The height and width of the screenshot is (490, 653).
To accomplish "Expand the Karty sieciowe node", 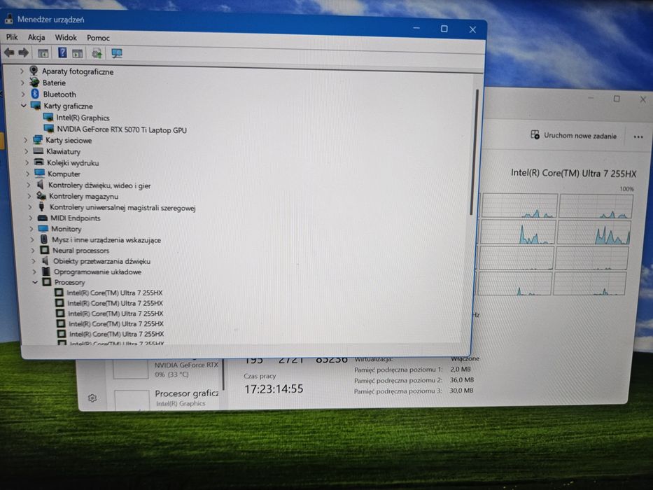I will pyautogui.click(x=26, y=140).
